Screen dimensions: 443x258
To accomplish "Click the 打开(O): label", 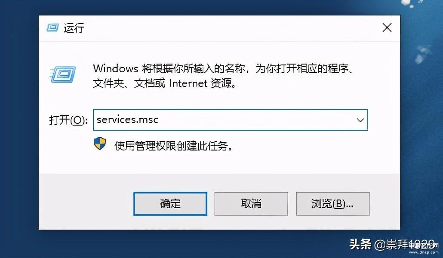I will coord(68,120).
